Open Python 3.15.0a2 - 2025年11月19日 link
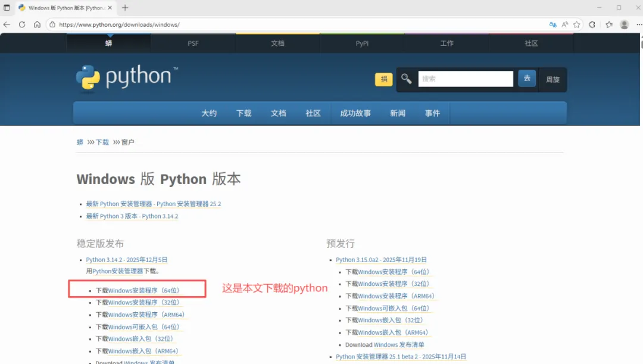Image resolution: width=643 pixels, height=364 pixels. [x=382, y=260]
